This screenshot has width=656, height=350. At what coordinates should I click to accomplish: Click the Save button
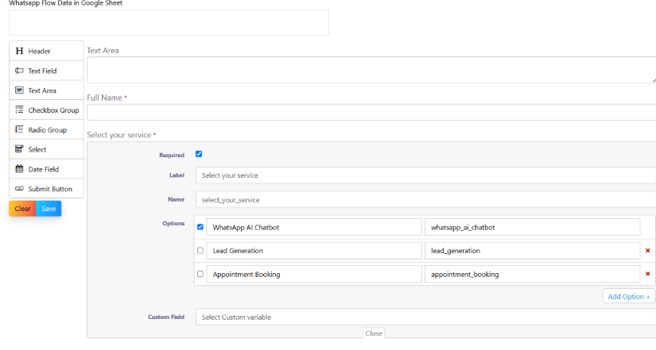pos(49,209)
